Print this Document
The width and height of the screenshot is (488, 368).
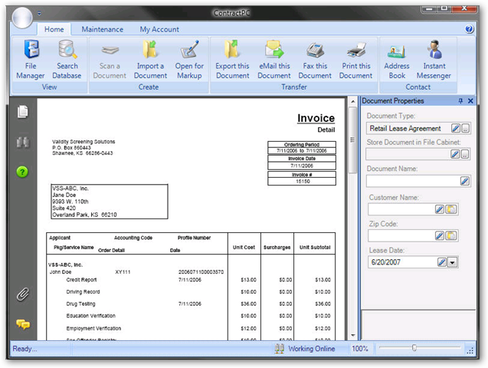(355, 60)
